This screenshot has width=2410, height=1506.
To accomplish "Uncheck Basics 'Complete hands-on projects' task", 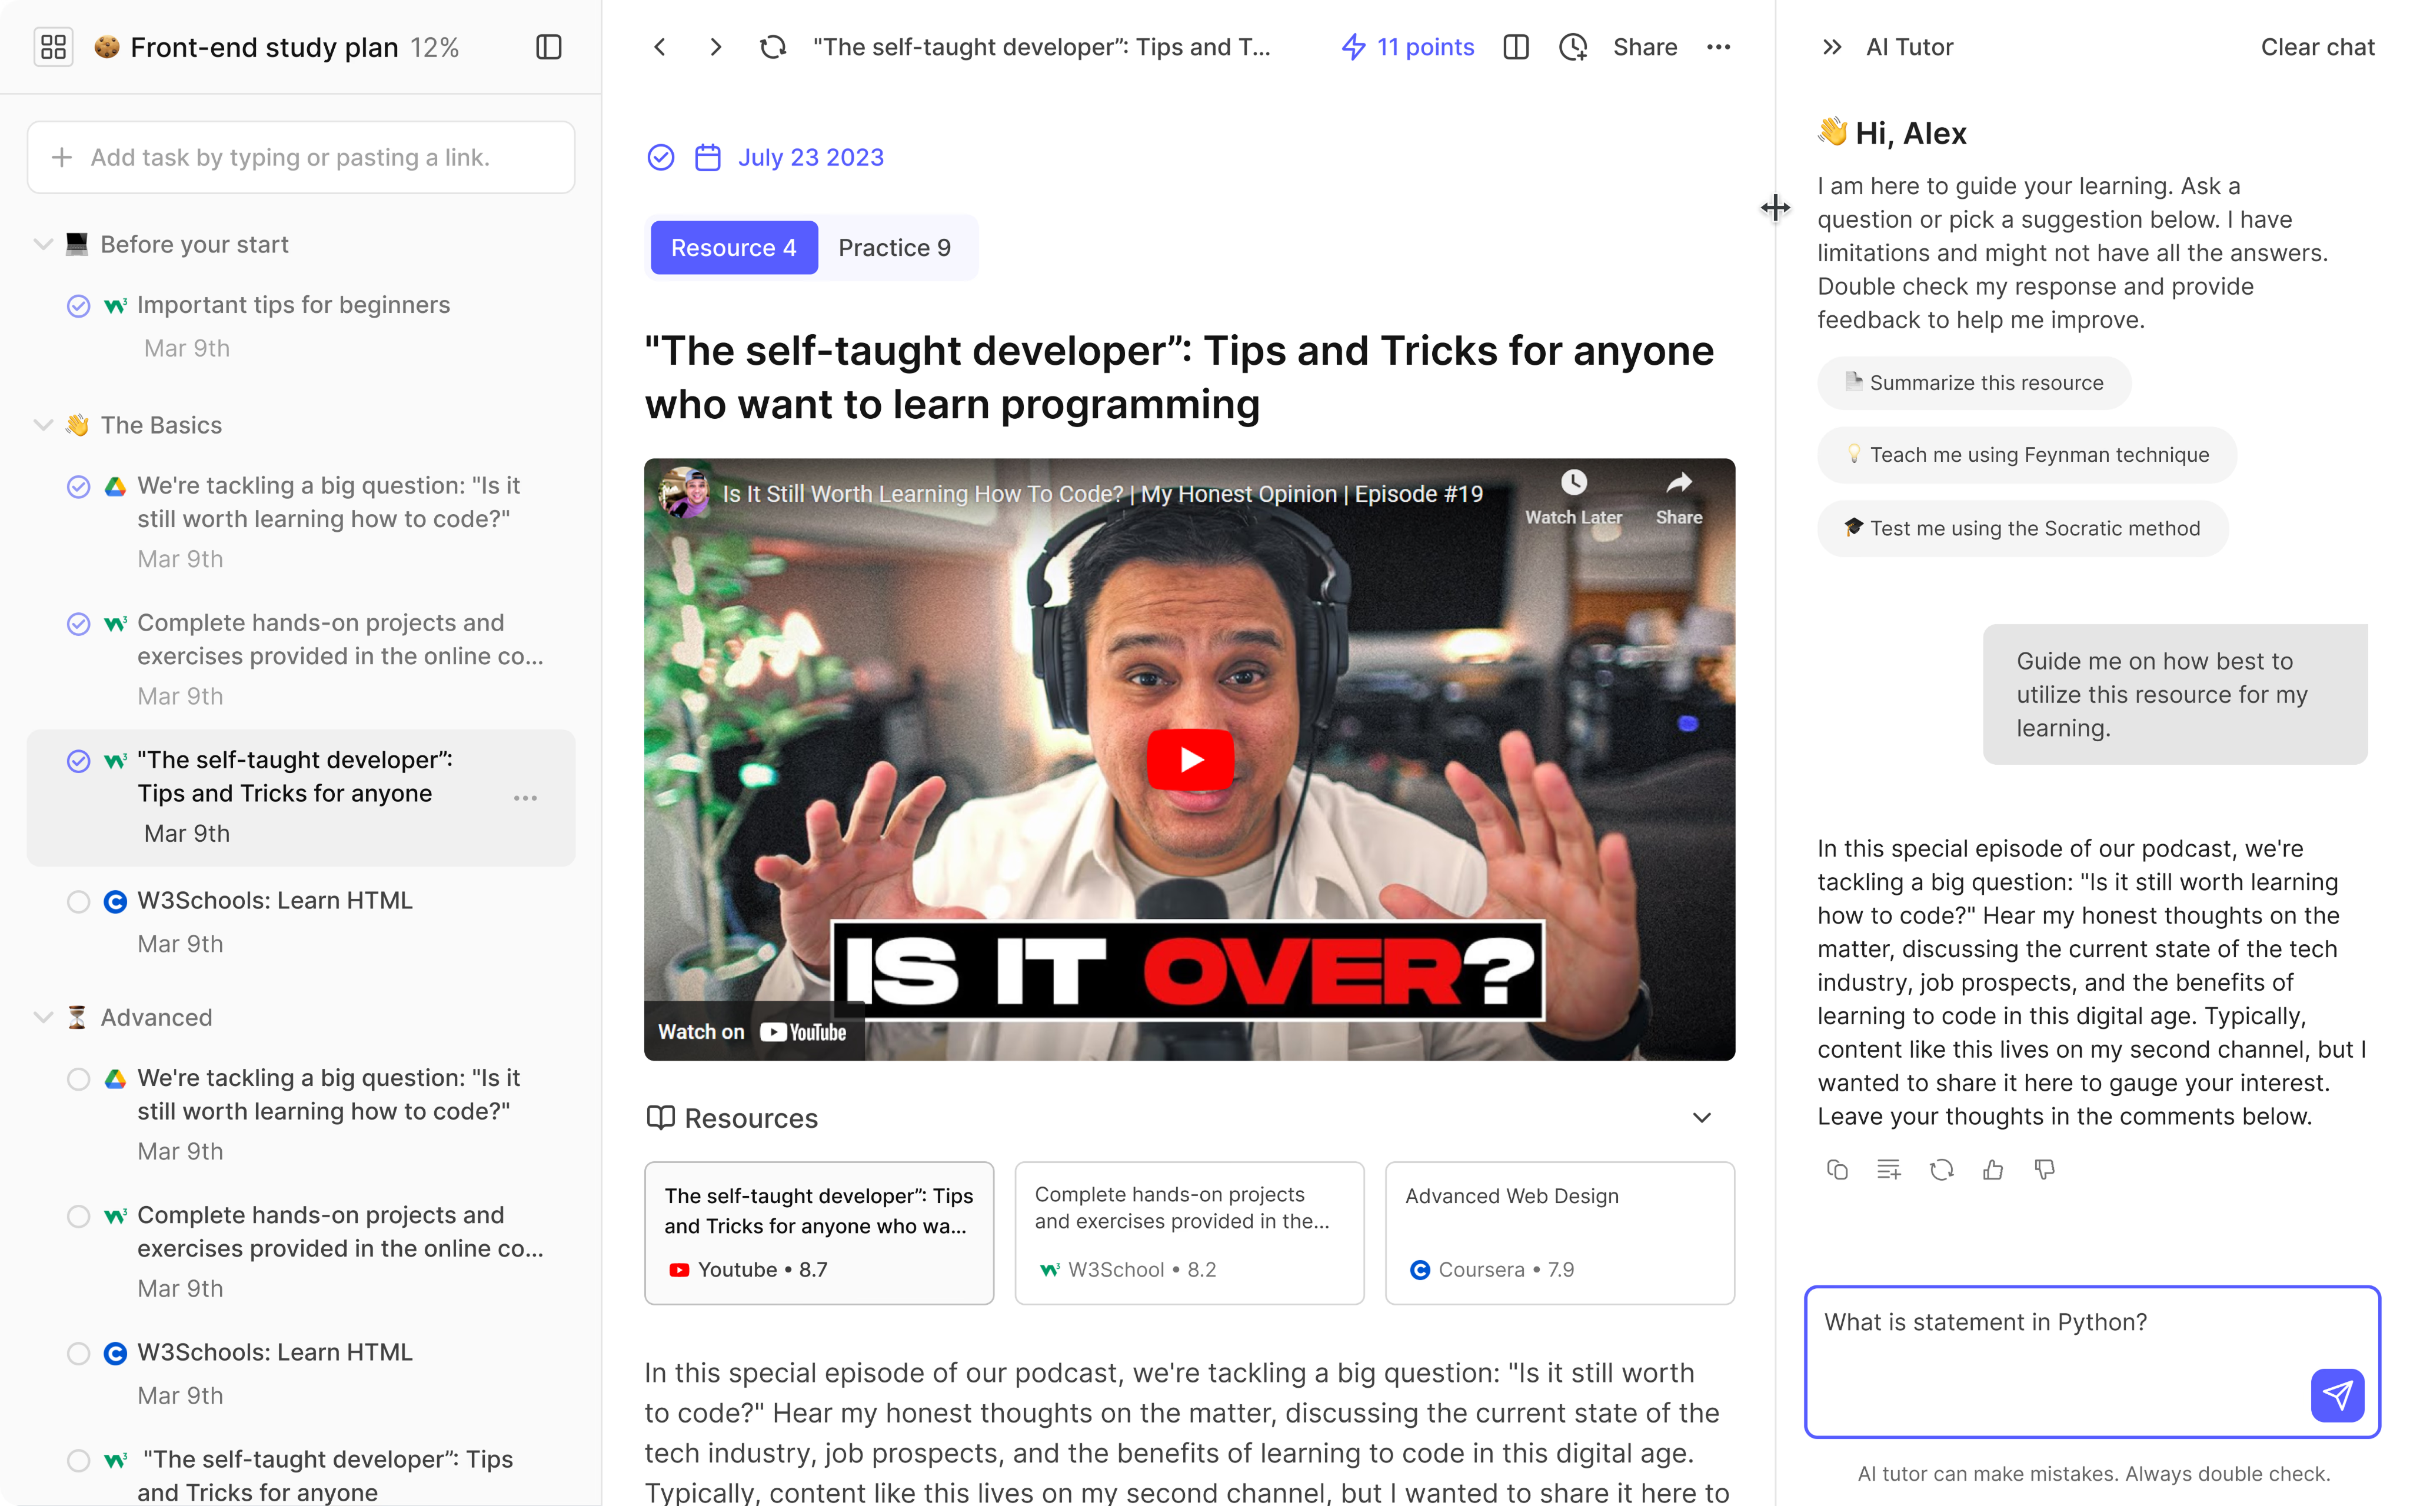I will click(79, 624).
